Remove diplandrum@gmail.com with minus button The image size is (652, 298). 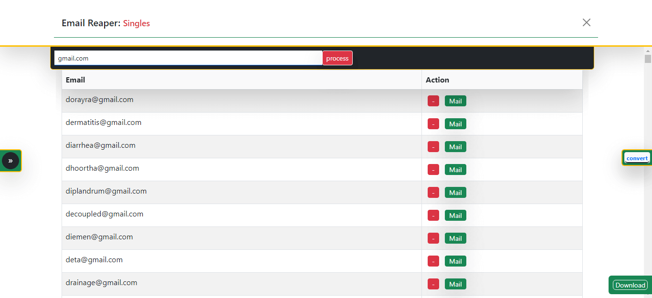(x=433, y=193)
